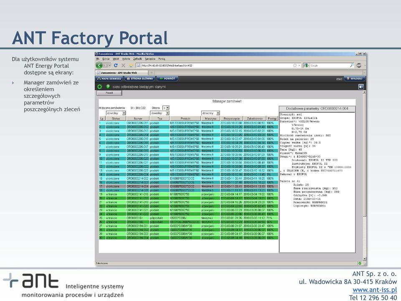Image resolution: width=401 pixels, height=301 pixels.
Task: Select the Zamowienia - ANT Studio Web tab
Action: (x=122, y=73)
